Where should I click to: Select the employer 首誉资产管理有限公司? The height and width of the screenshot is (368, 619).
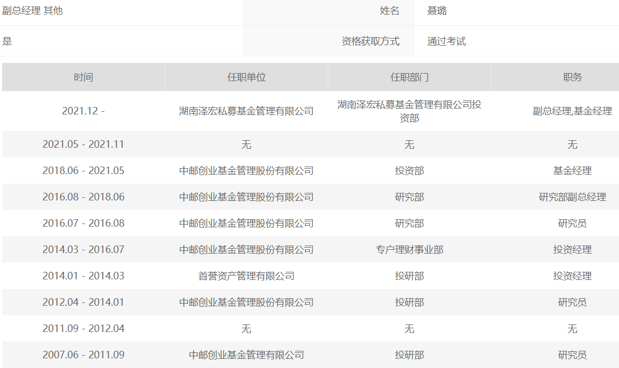click(x=247, y=276)
